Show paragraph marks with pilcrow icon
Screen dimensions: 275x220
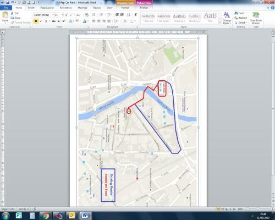tap(136, 15)
